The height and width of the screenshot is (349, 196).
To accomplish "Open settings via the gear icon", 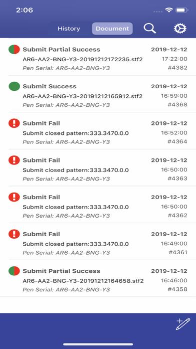I will pyautogui.click(x=180, y=29).
